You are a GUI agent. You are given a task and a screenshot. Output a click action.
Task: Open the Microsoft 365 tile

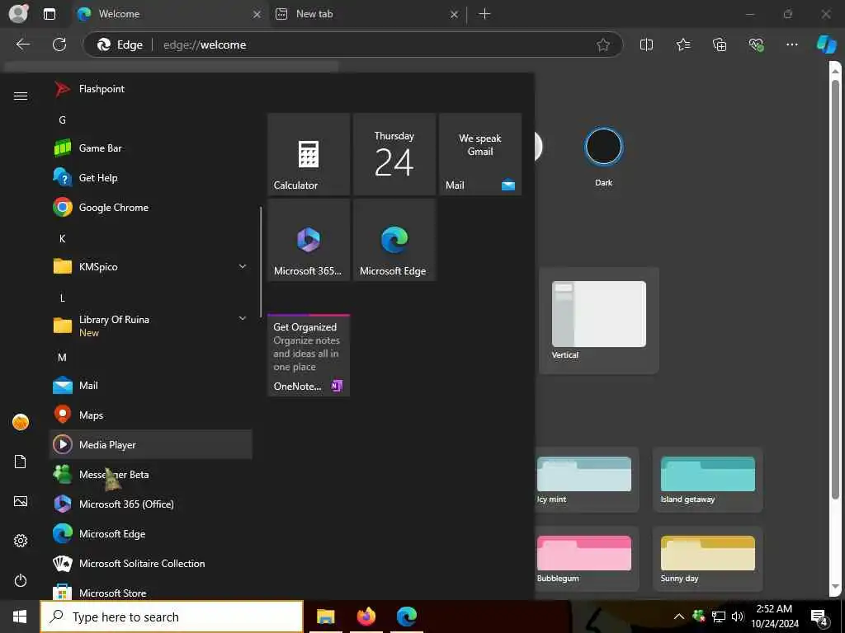pos(309,240)
